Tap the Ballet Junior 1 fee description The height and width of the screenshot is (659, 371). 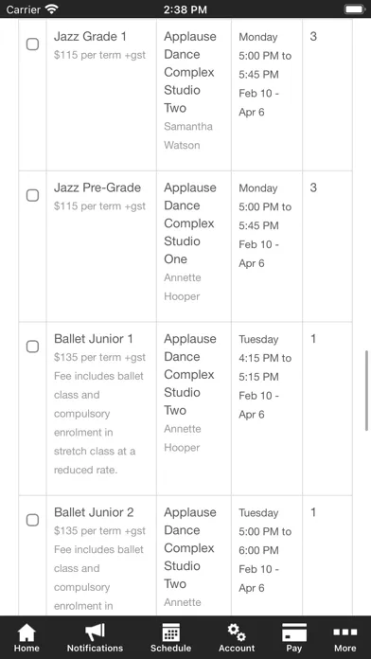tap(99, 423)
